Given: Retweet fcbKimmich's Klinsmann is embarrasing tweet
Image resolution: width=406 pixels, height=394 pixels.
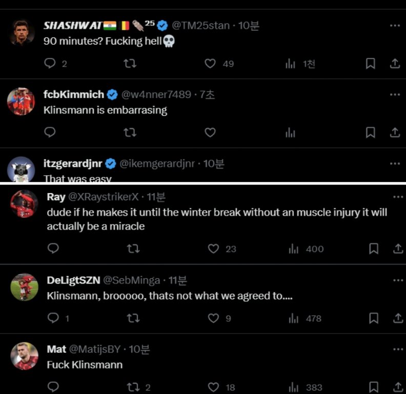Looking at the screenshot, I should point(130,133).
